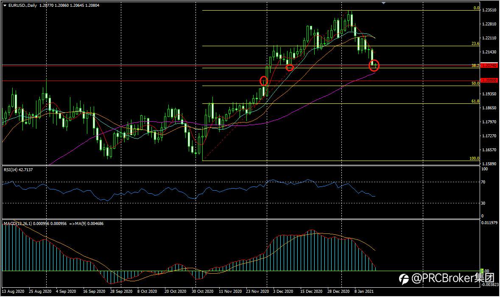Click the 8 Oct 2020 date label
Image resolution: width=500 pixels, height=297 pixels.
tap(147, 291)
